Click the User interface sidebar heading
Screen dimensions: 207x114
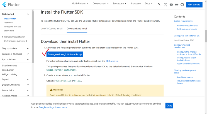(x=9, y=66)
